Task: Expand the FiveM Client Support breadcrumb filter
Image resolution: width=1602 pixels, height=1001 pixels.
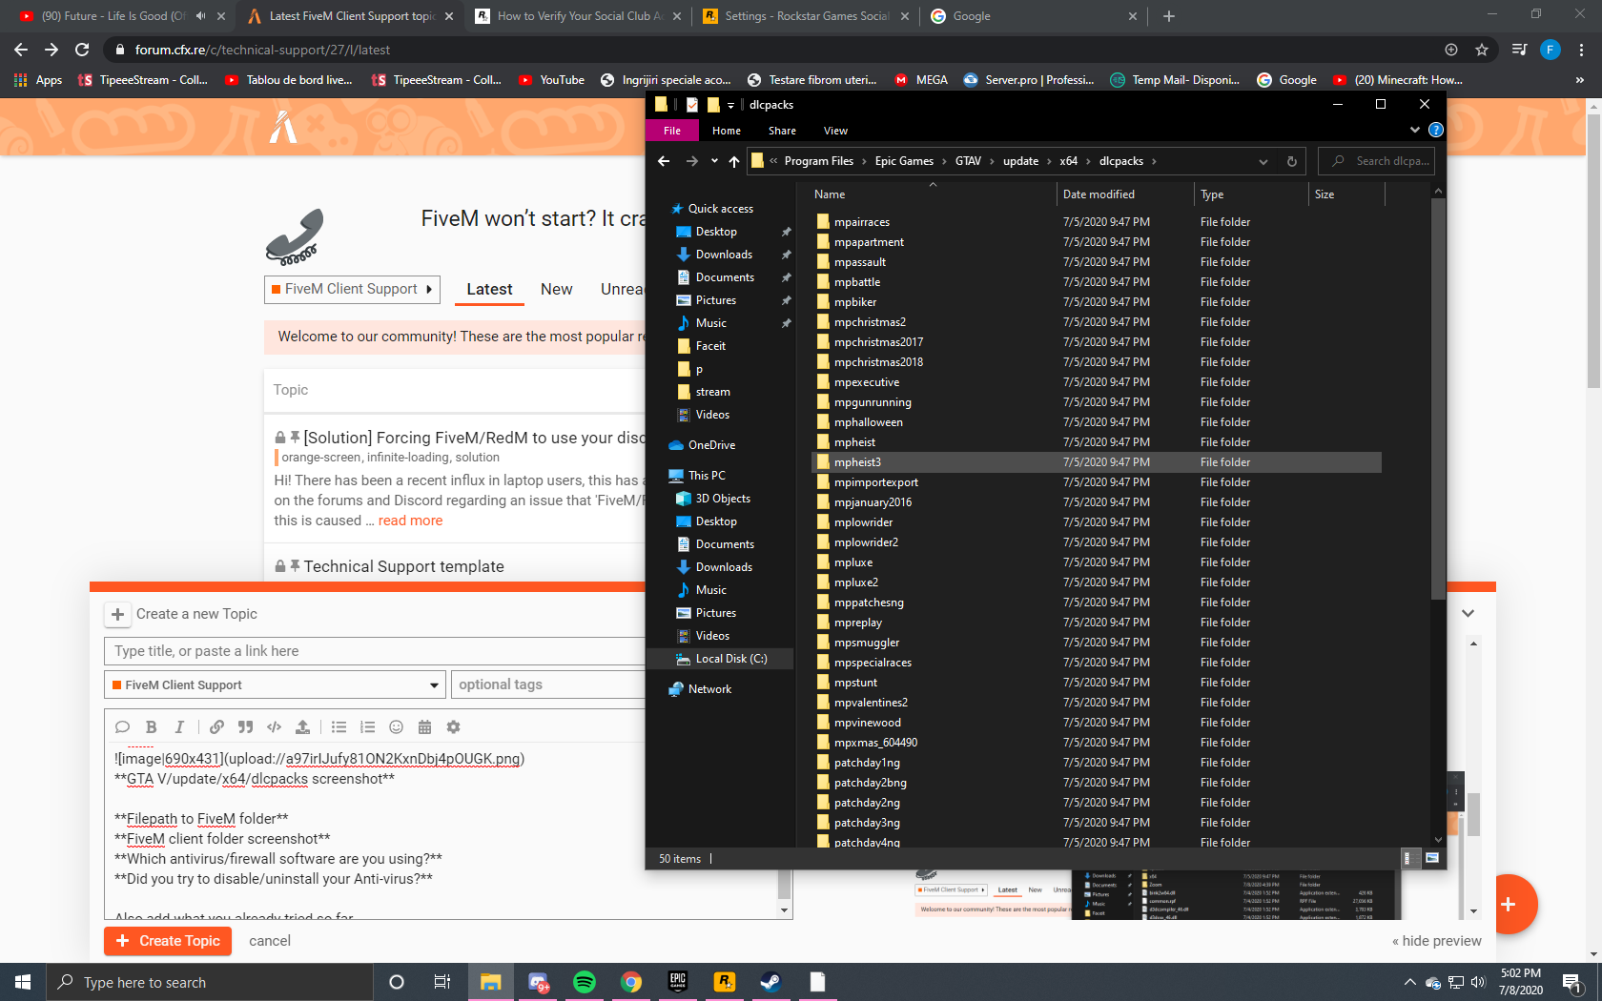Action: click(x=352, y=289)
